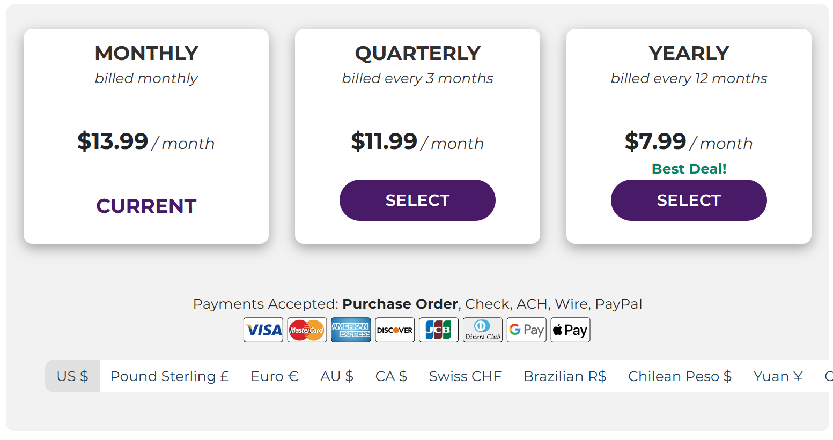Change currency to Brazilian R$
This screenshot has height=440, width=833.
coord(565,376)
